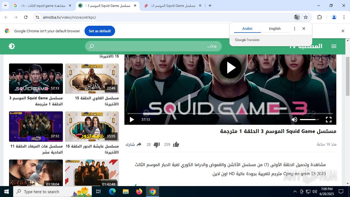Like the video with thumbs-up icon

coord(176,144)
